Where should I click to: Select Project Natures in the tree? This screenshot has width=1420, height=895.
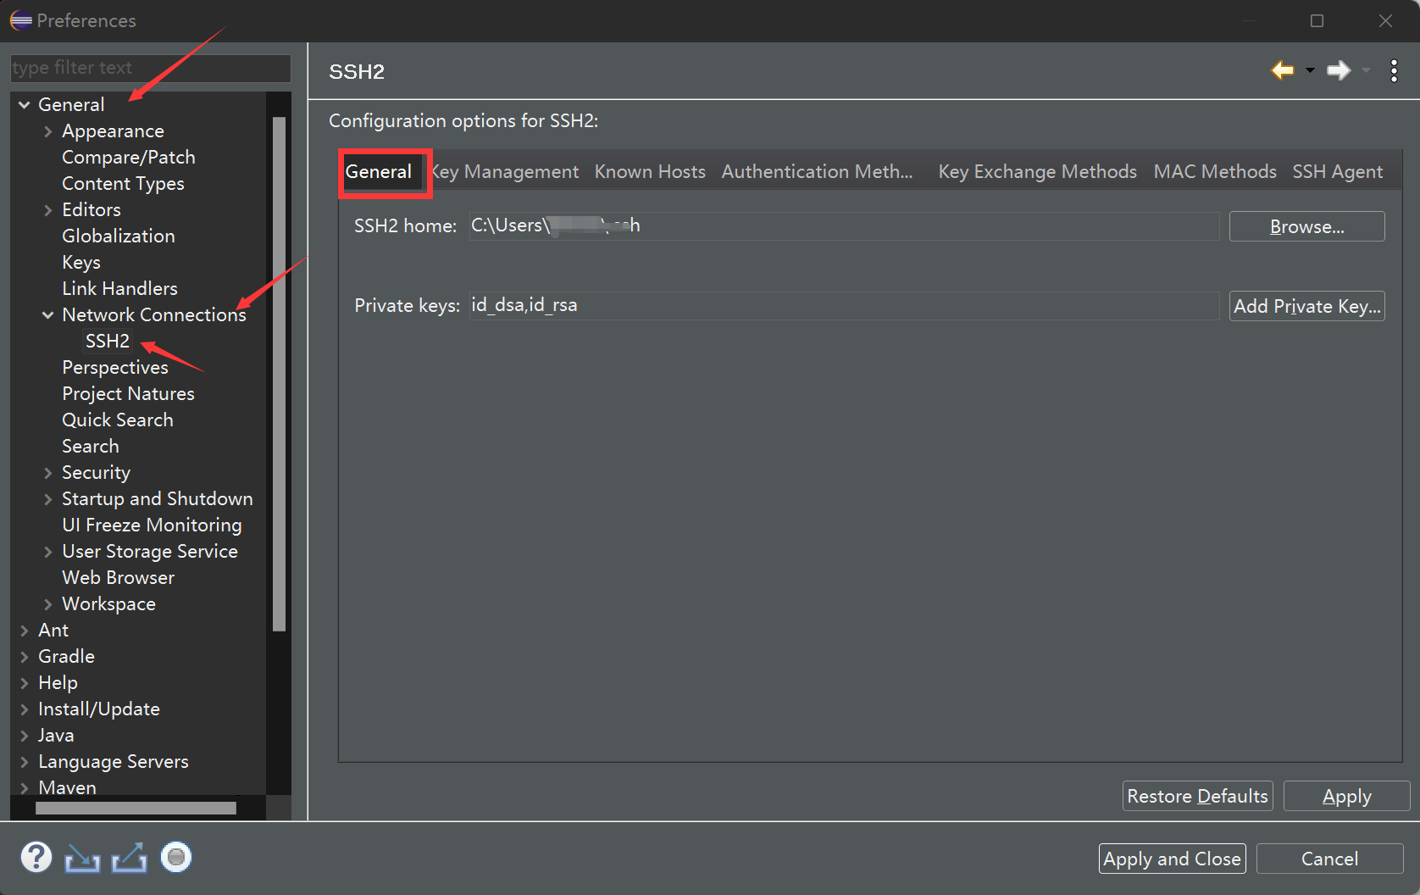coord(129,394)
